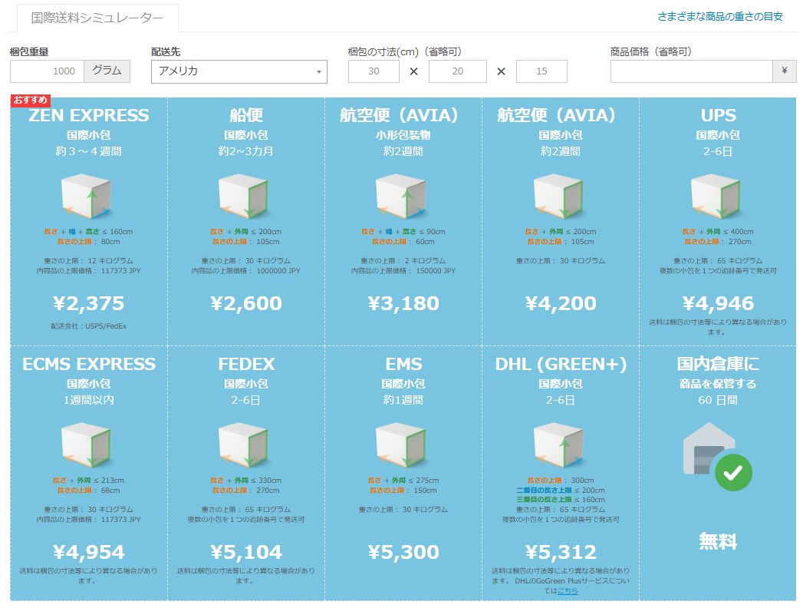Click 1週間以内 delivery time text
The width and height of the screenshot is (803, 608).
coord(89,400)
